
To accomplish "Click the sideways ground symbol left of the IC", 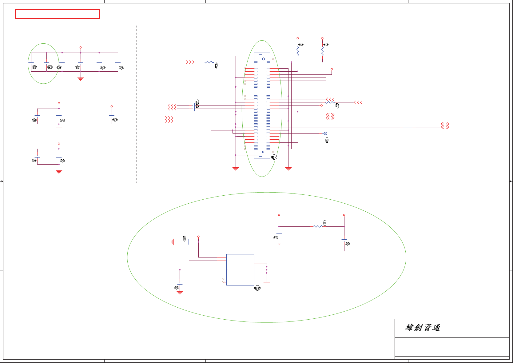I will coord(172,242).
